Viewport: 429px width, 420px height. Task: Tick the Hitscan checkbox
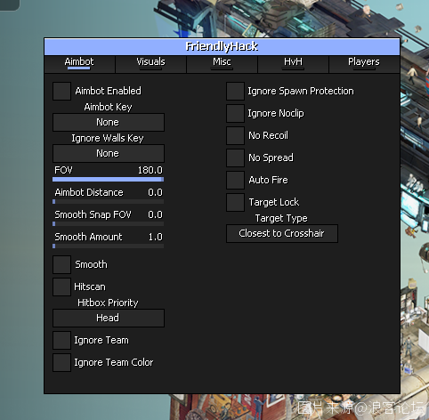61,287
